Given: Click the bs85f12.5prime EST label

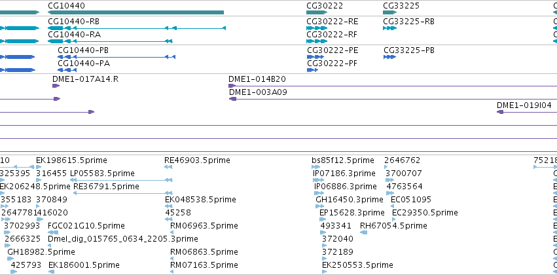Looking at the screenshot, I should click(x=343, y=160).
